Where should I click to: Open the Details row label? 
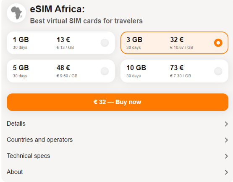16,124
